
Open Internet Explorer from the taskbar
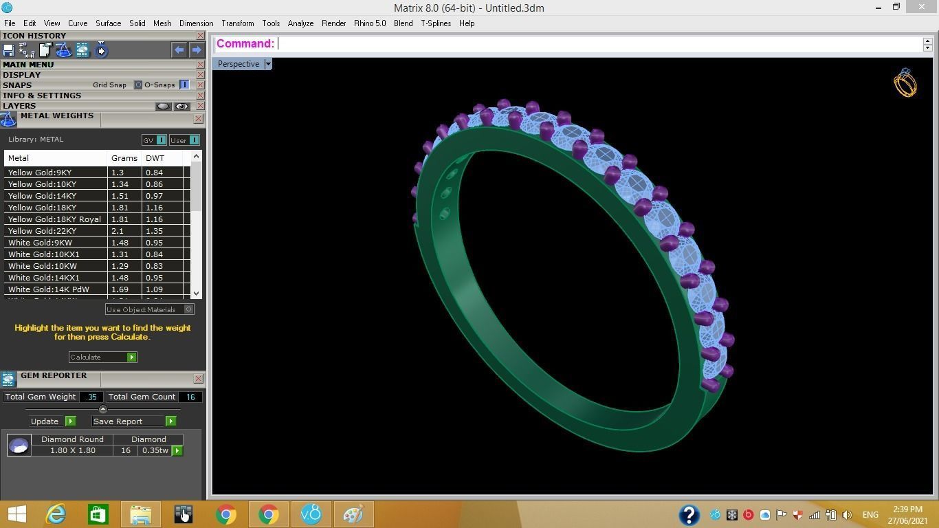56,514
